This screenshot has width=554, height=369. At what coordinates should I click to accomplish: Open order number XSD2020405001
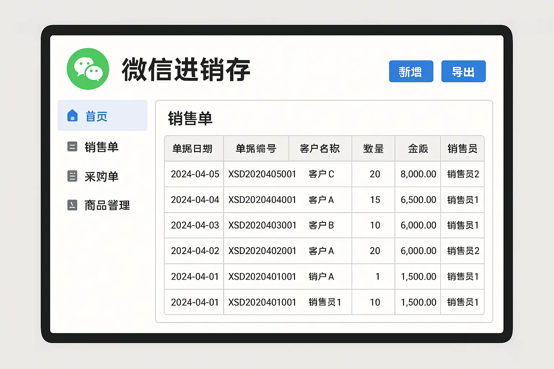262,174
